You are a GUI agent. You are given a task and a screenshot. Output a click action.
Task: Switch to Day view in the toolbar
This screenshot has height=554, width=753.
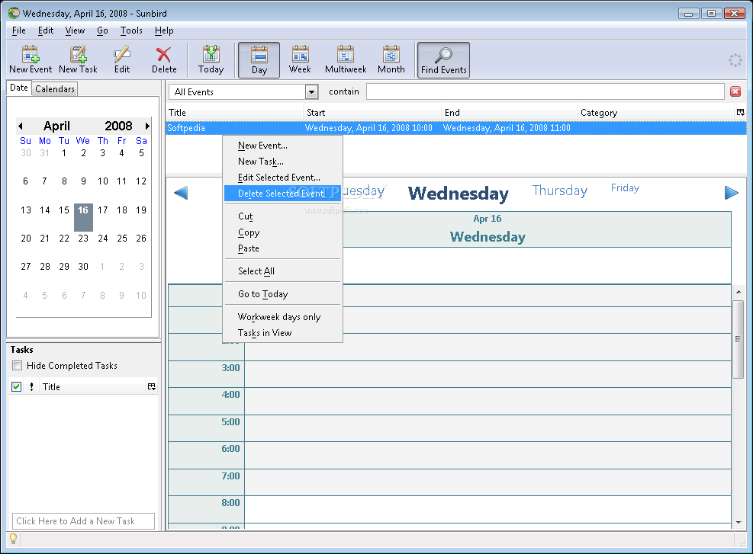coord(259,60)
